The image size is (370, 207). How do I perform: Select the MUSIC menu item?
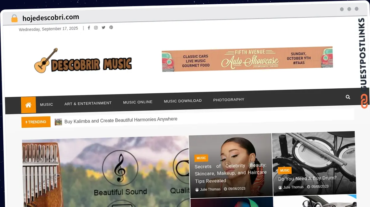click(x=46, y=104)
